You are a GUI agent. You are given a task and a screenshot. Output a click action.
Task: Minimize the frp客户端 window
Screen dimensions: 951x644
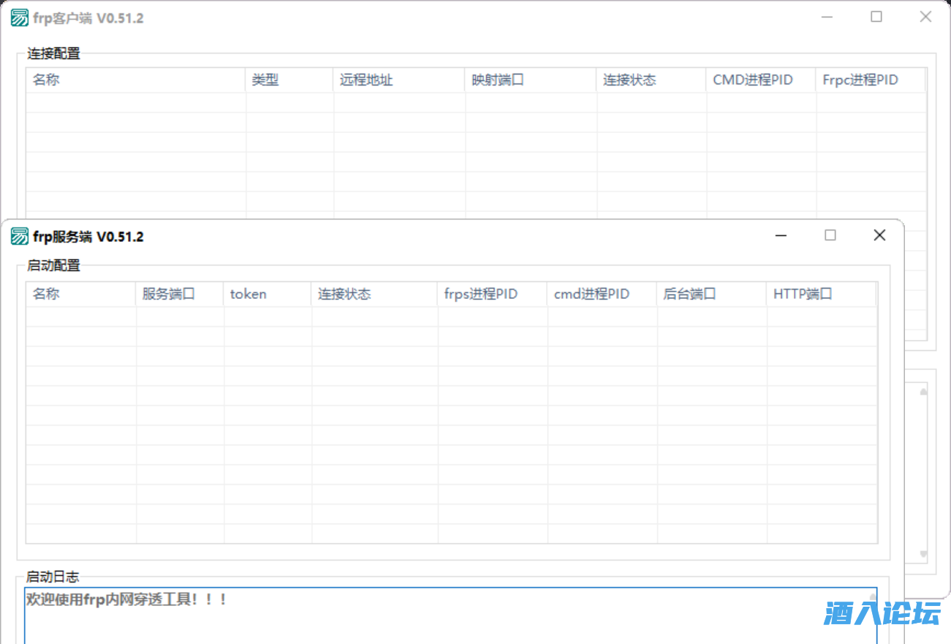827,17
